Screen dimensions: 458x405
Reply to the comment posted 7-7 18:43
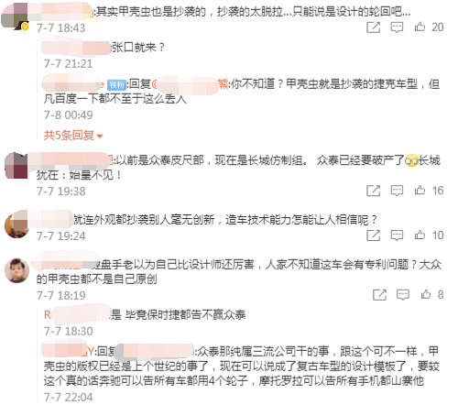(x=397, y=27)
